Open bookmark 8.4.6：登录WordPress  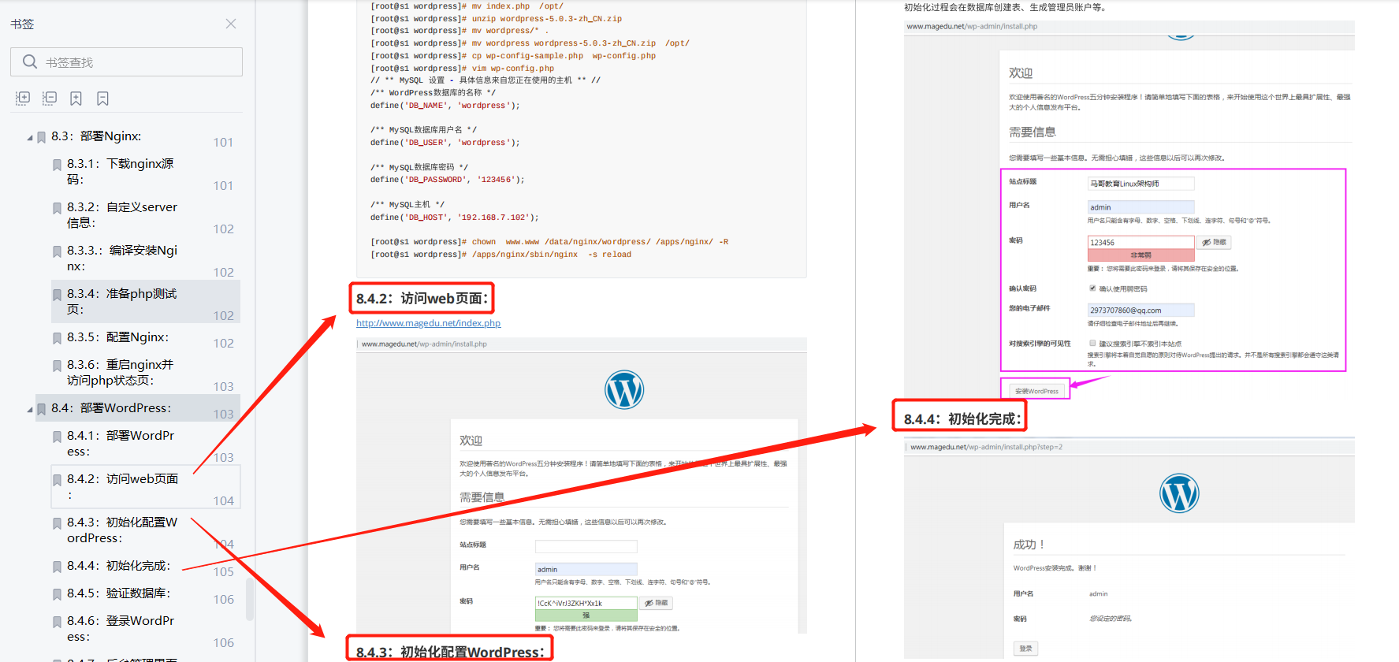point(121,628)
